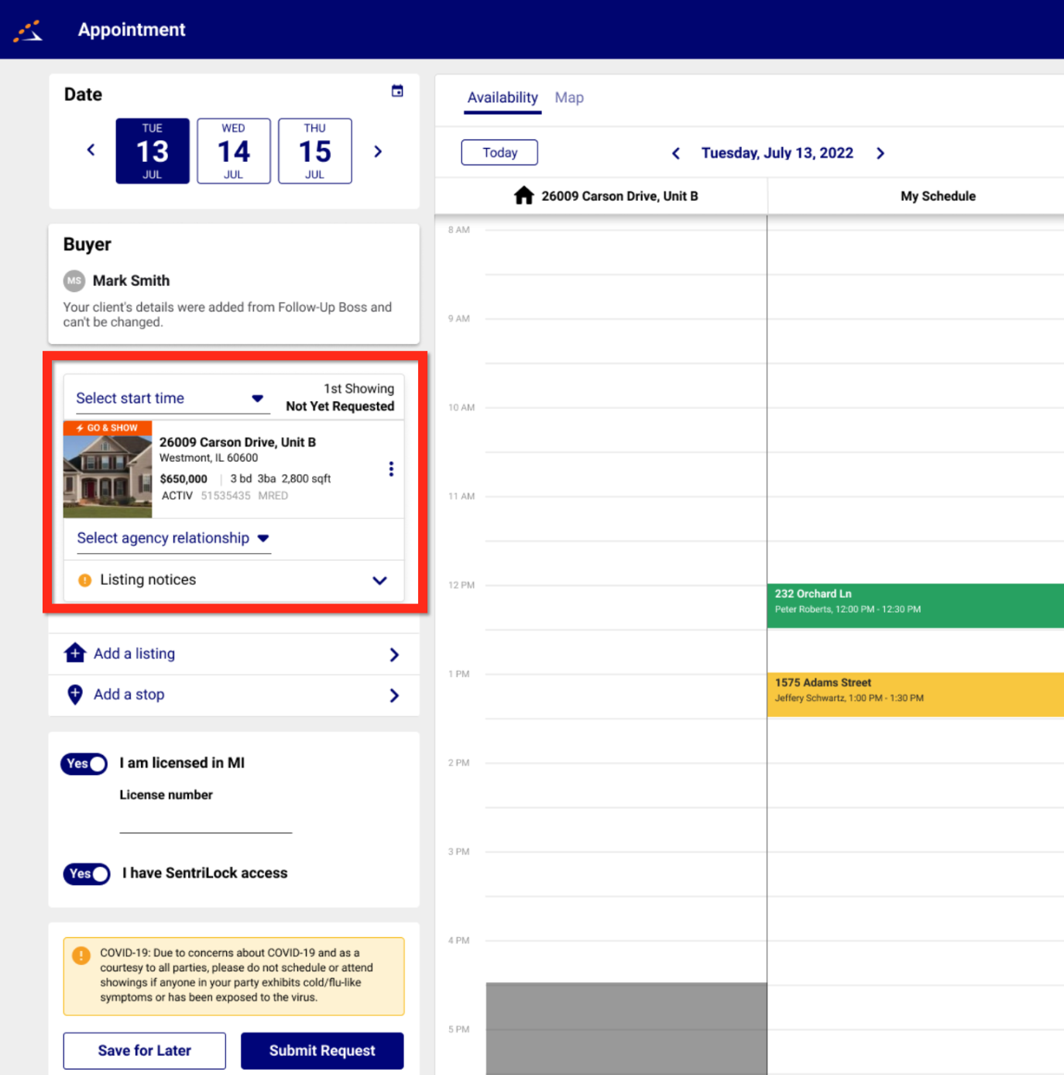The image size is (1064, 1075).
Task: Expand the Listing notices section
Action: click(379, 580)
